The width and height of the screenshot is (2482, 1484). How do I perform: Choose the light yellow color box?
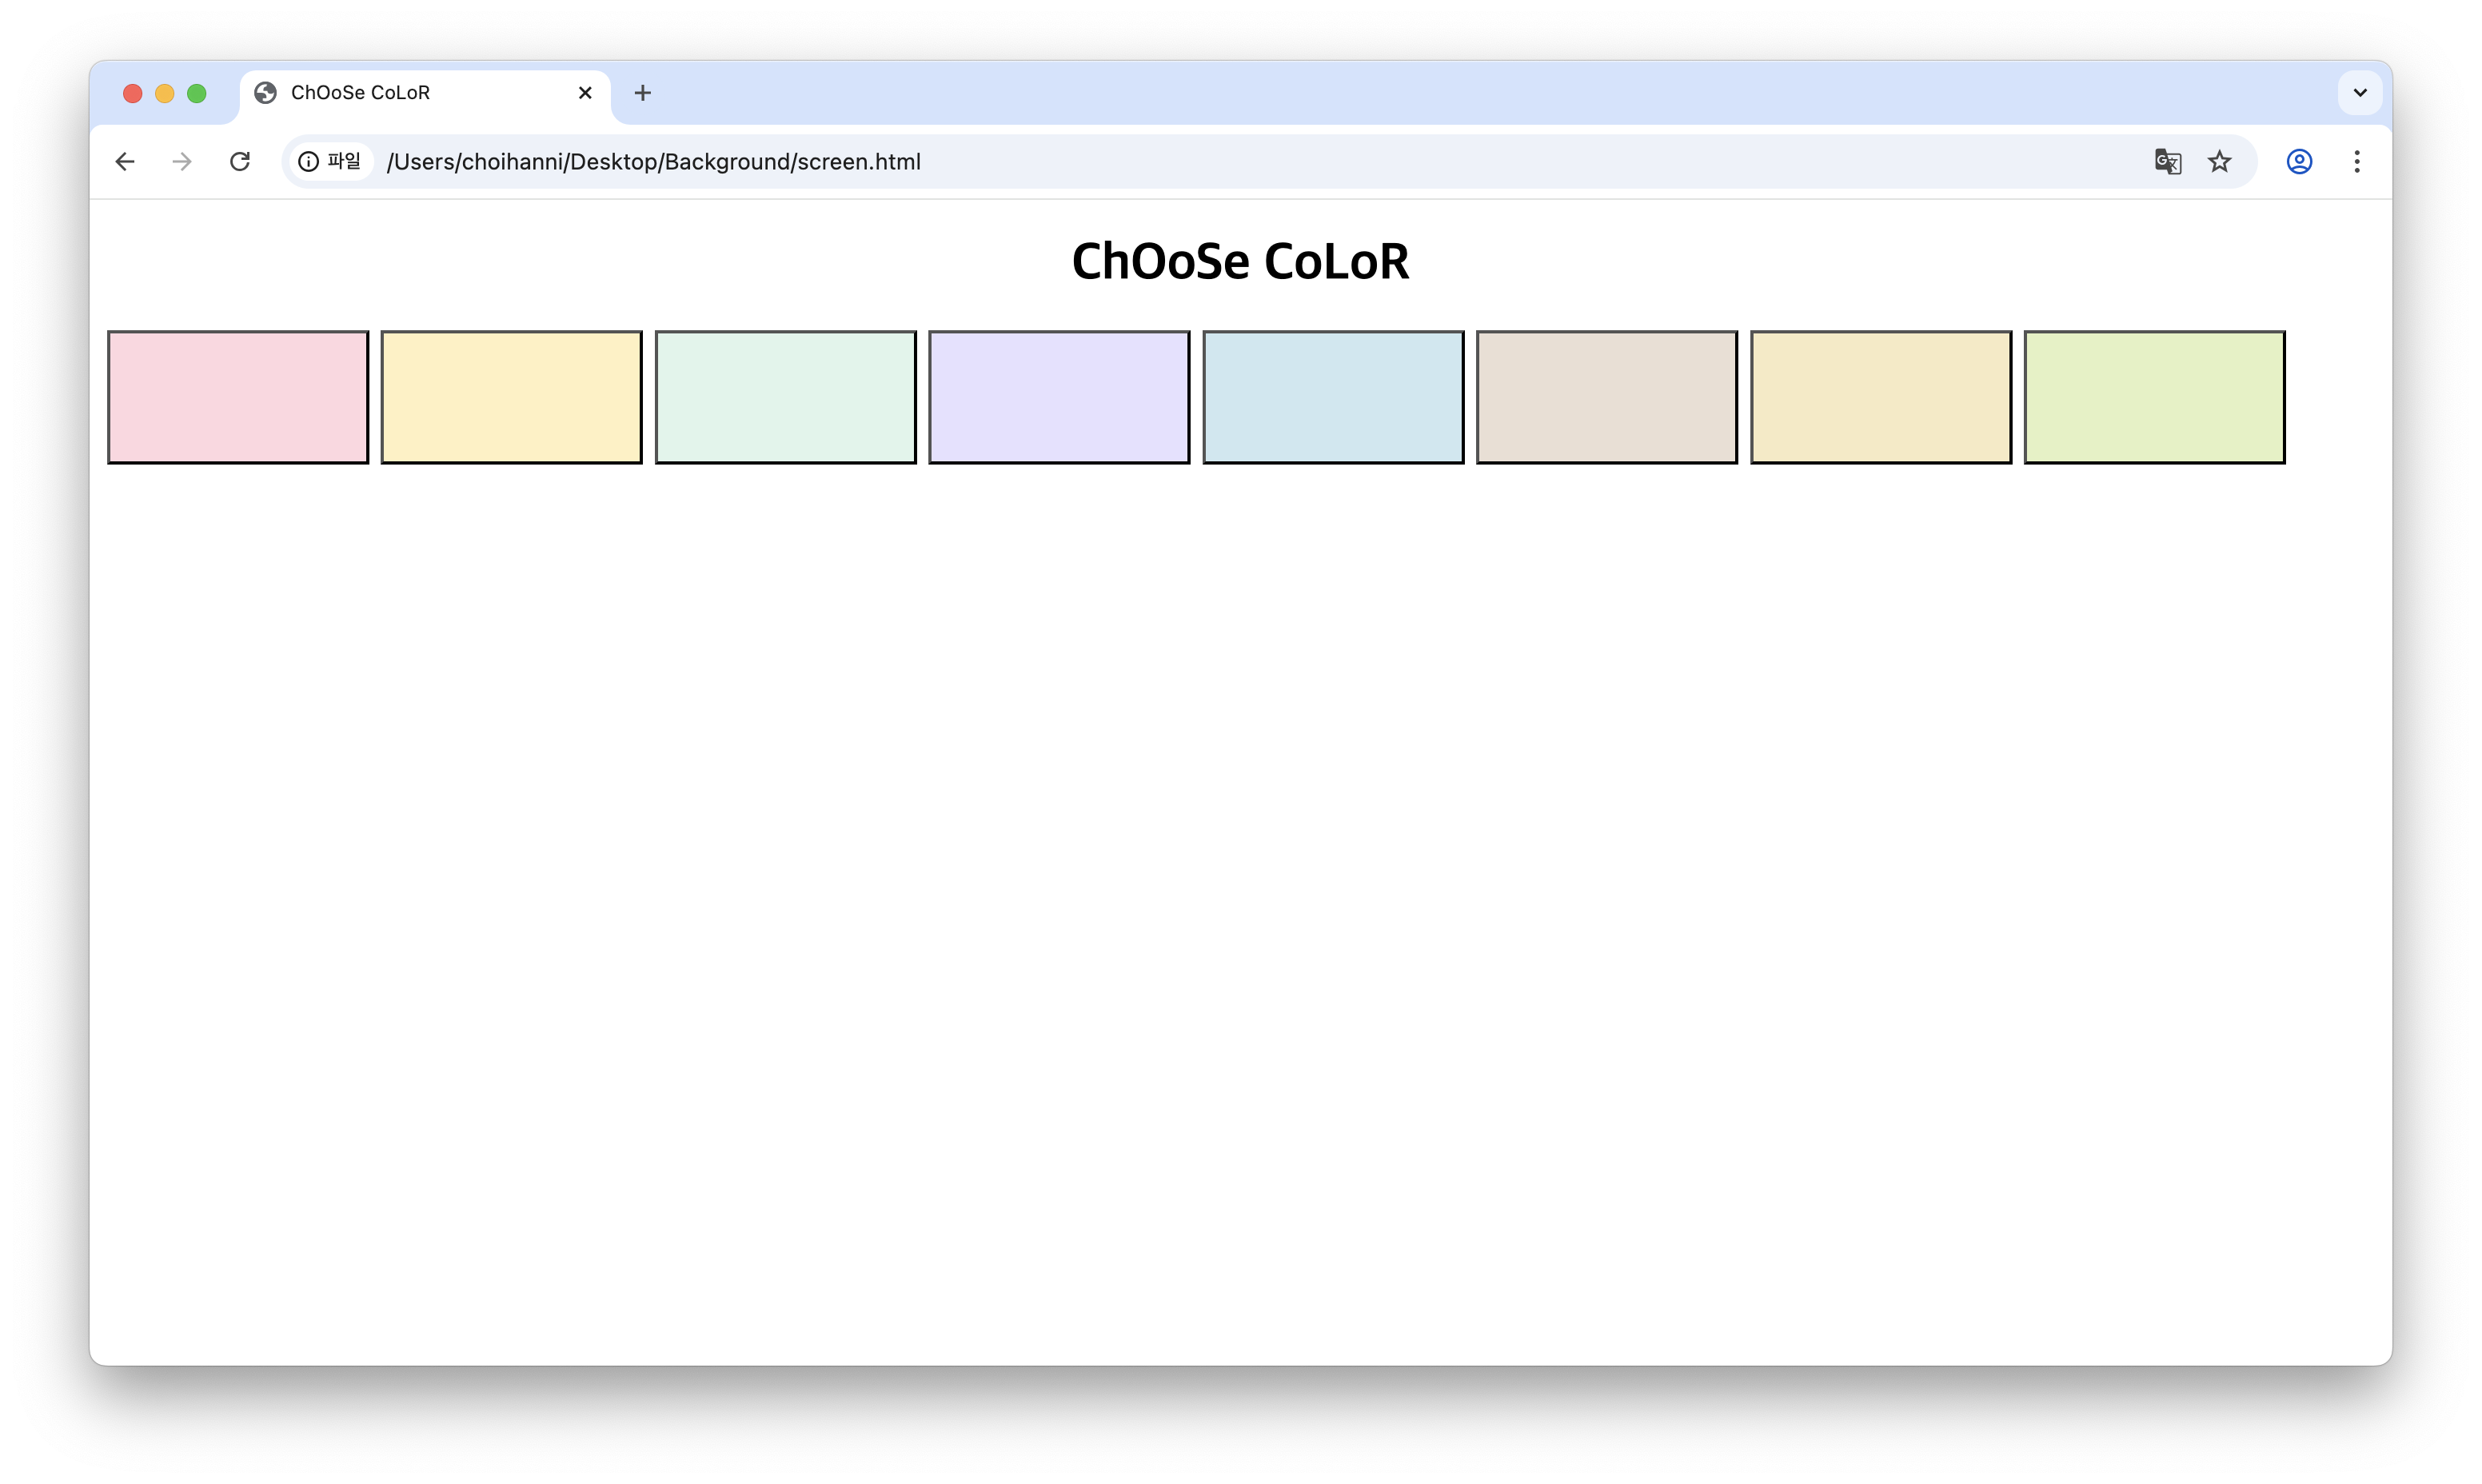point(511,397)
